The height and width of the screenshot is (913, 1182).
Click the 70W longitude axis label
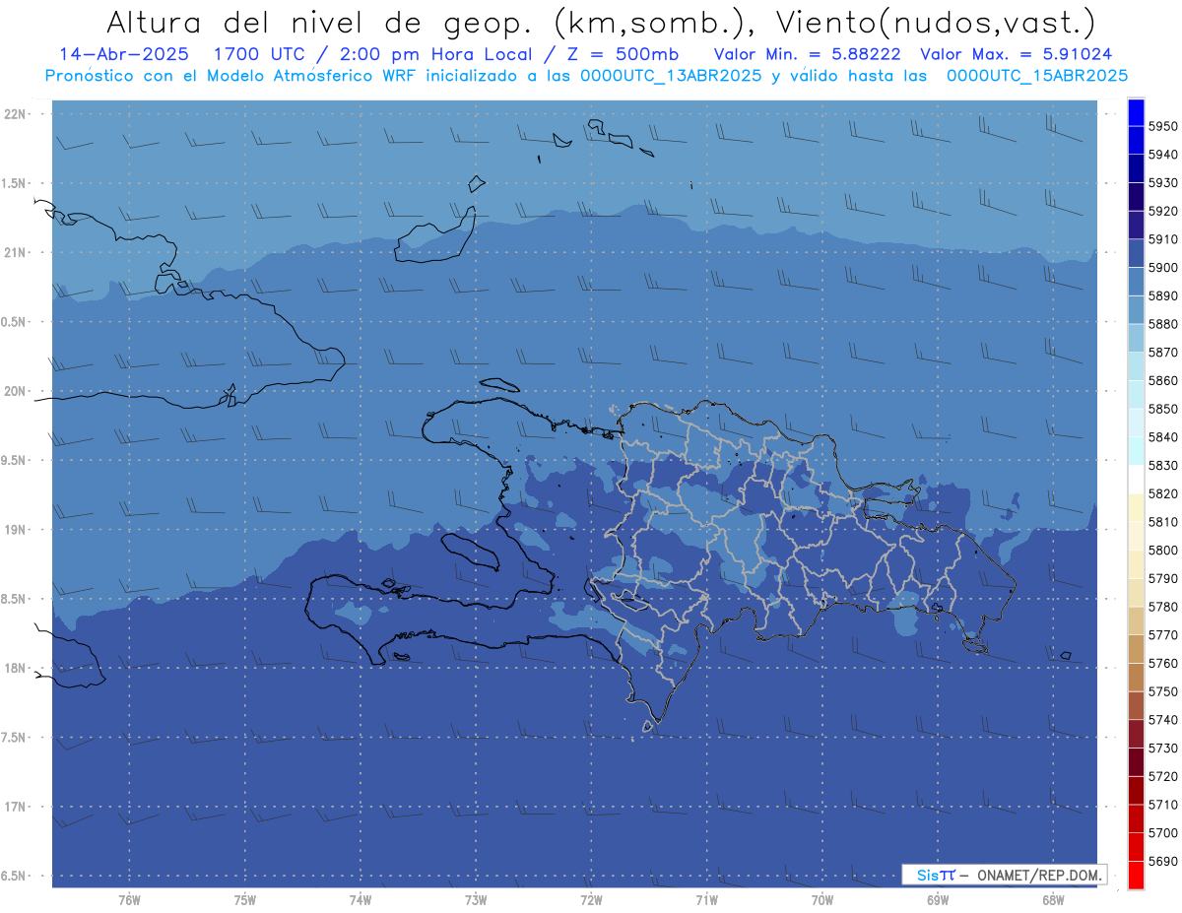coord(822,900)
